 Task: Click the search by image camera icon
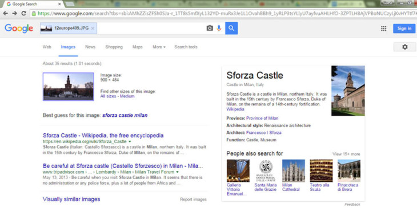click(210, 28)
